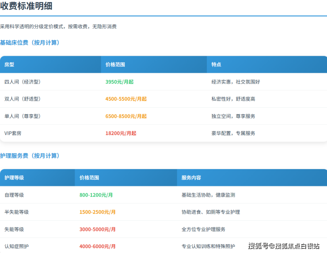Select the 基础床位费（按月计算） section title
This screenshot has width=327, height=253.
coord(30,43)
